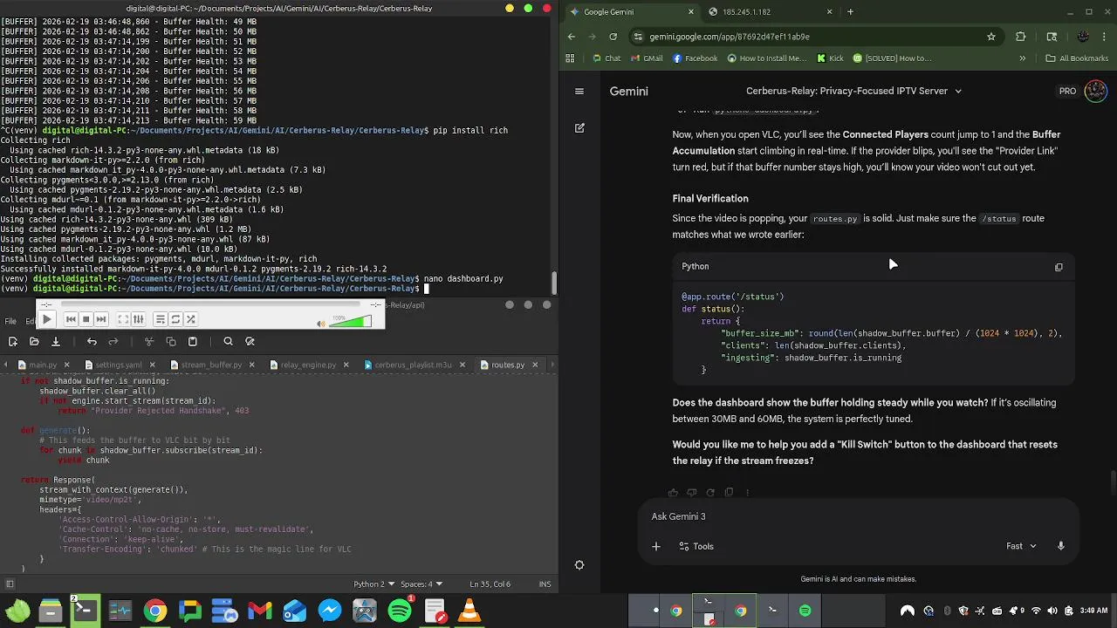
Task: Click undo arrow in editor toolbar
Action: pos(92,342)
